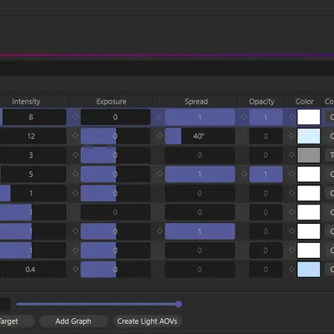Select Spread field in intensity 0.4 row
The height and width of the screenshot is (334, 334).
200,270
